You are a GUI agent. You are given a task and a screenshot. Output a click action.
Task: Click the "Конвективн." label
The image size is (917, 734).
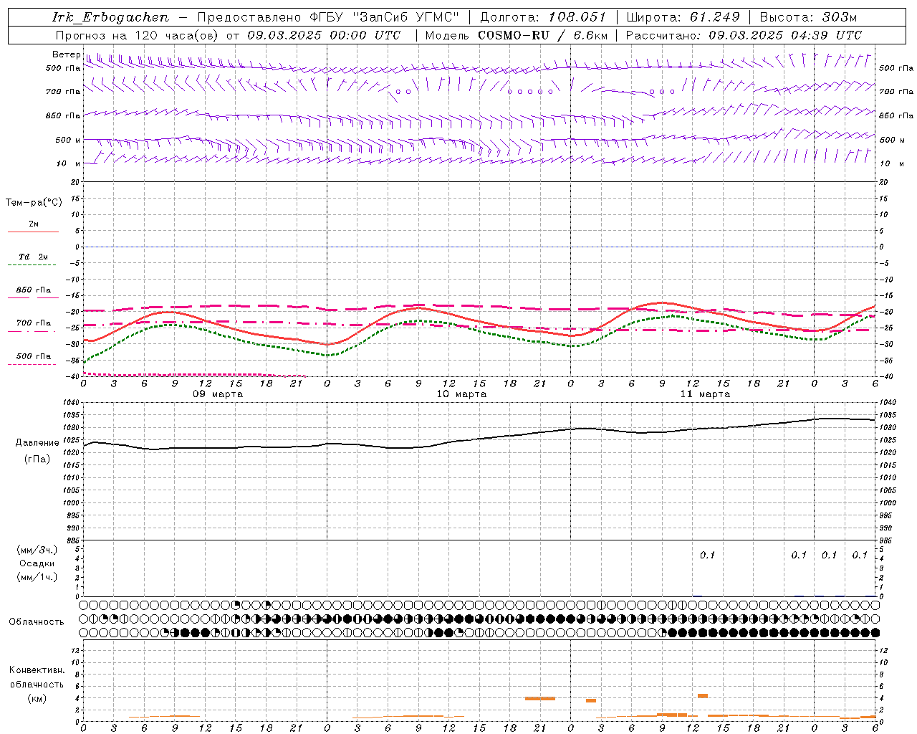pos(37,670)
